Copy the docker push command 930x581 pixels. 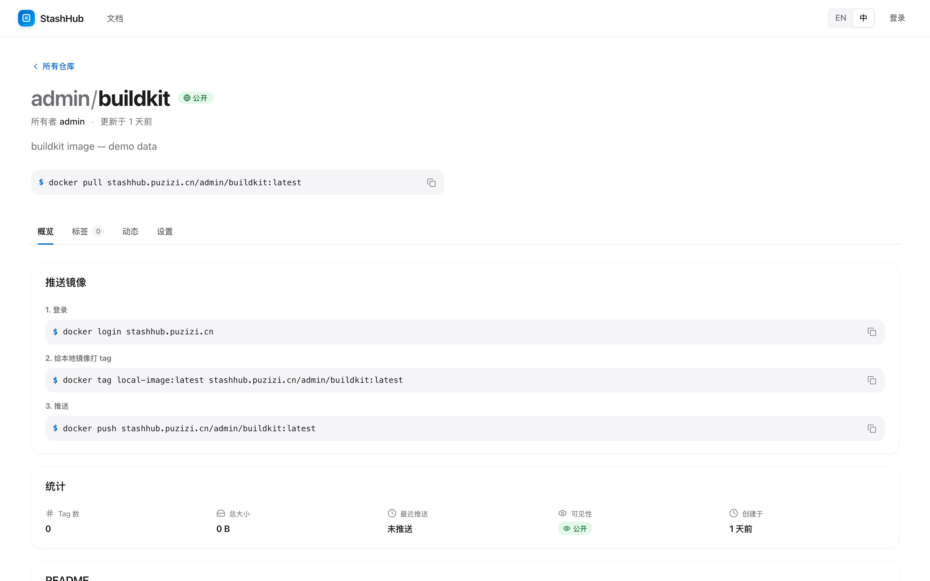tap(872, 428)
